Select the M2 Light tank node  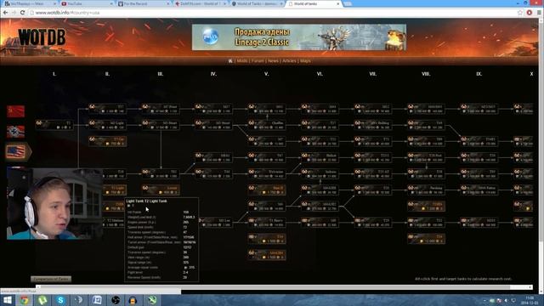[x=108, y=125]
